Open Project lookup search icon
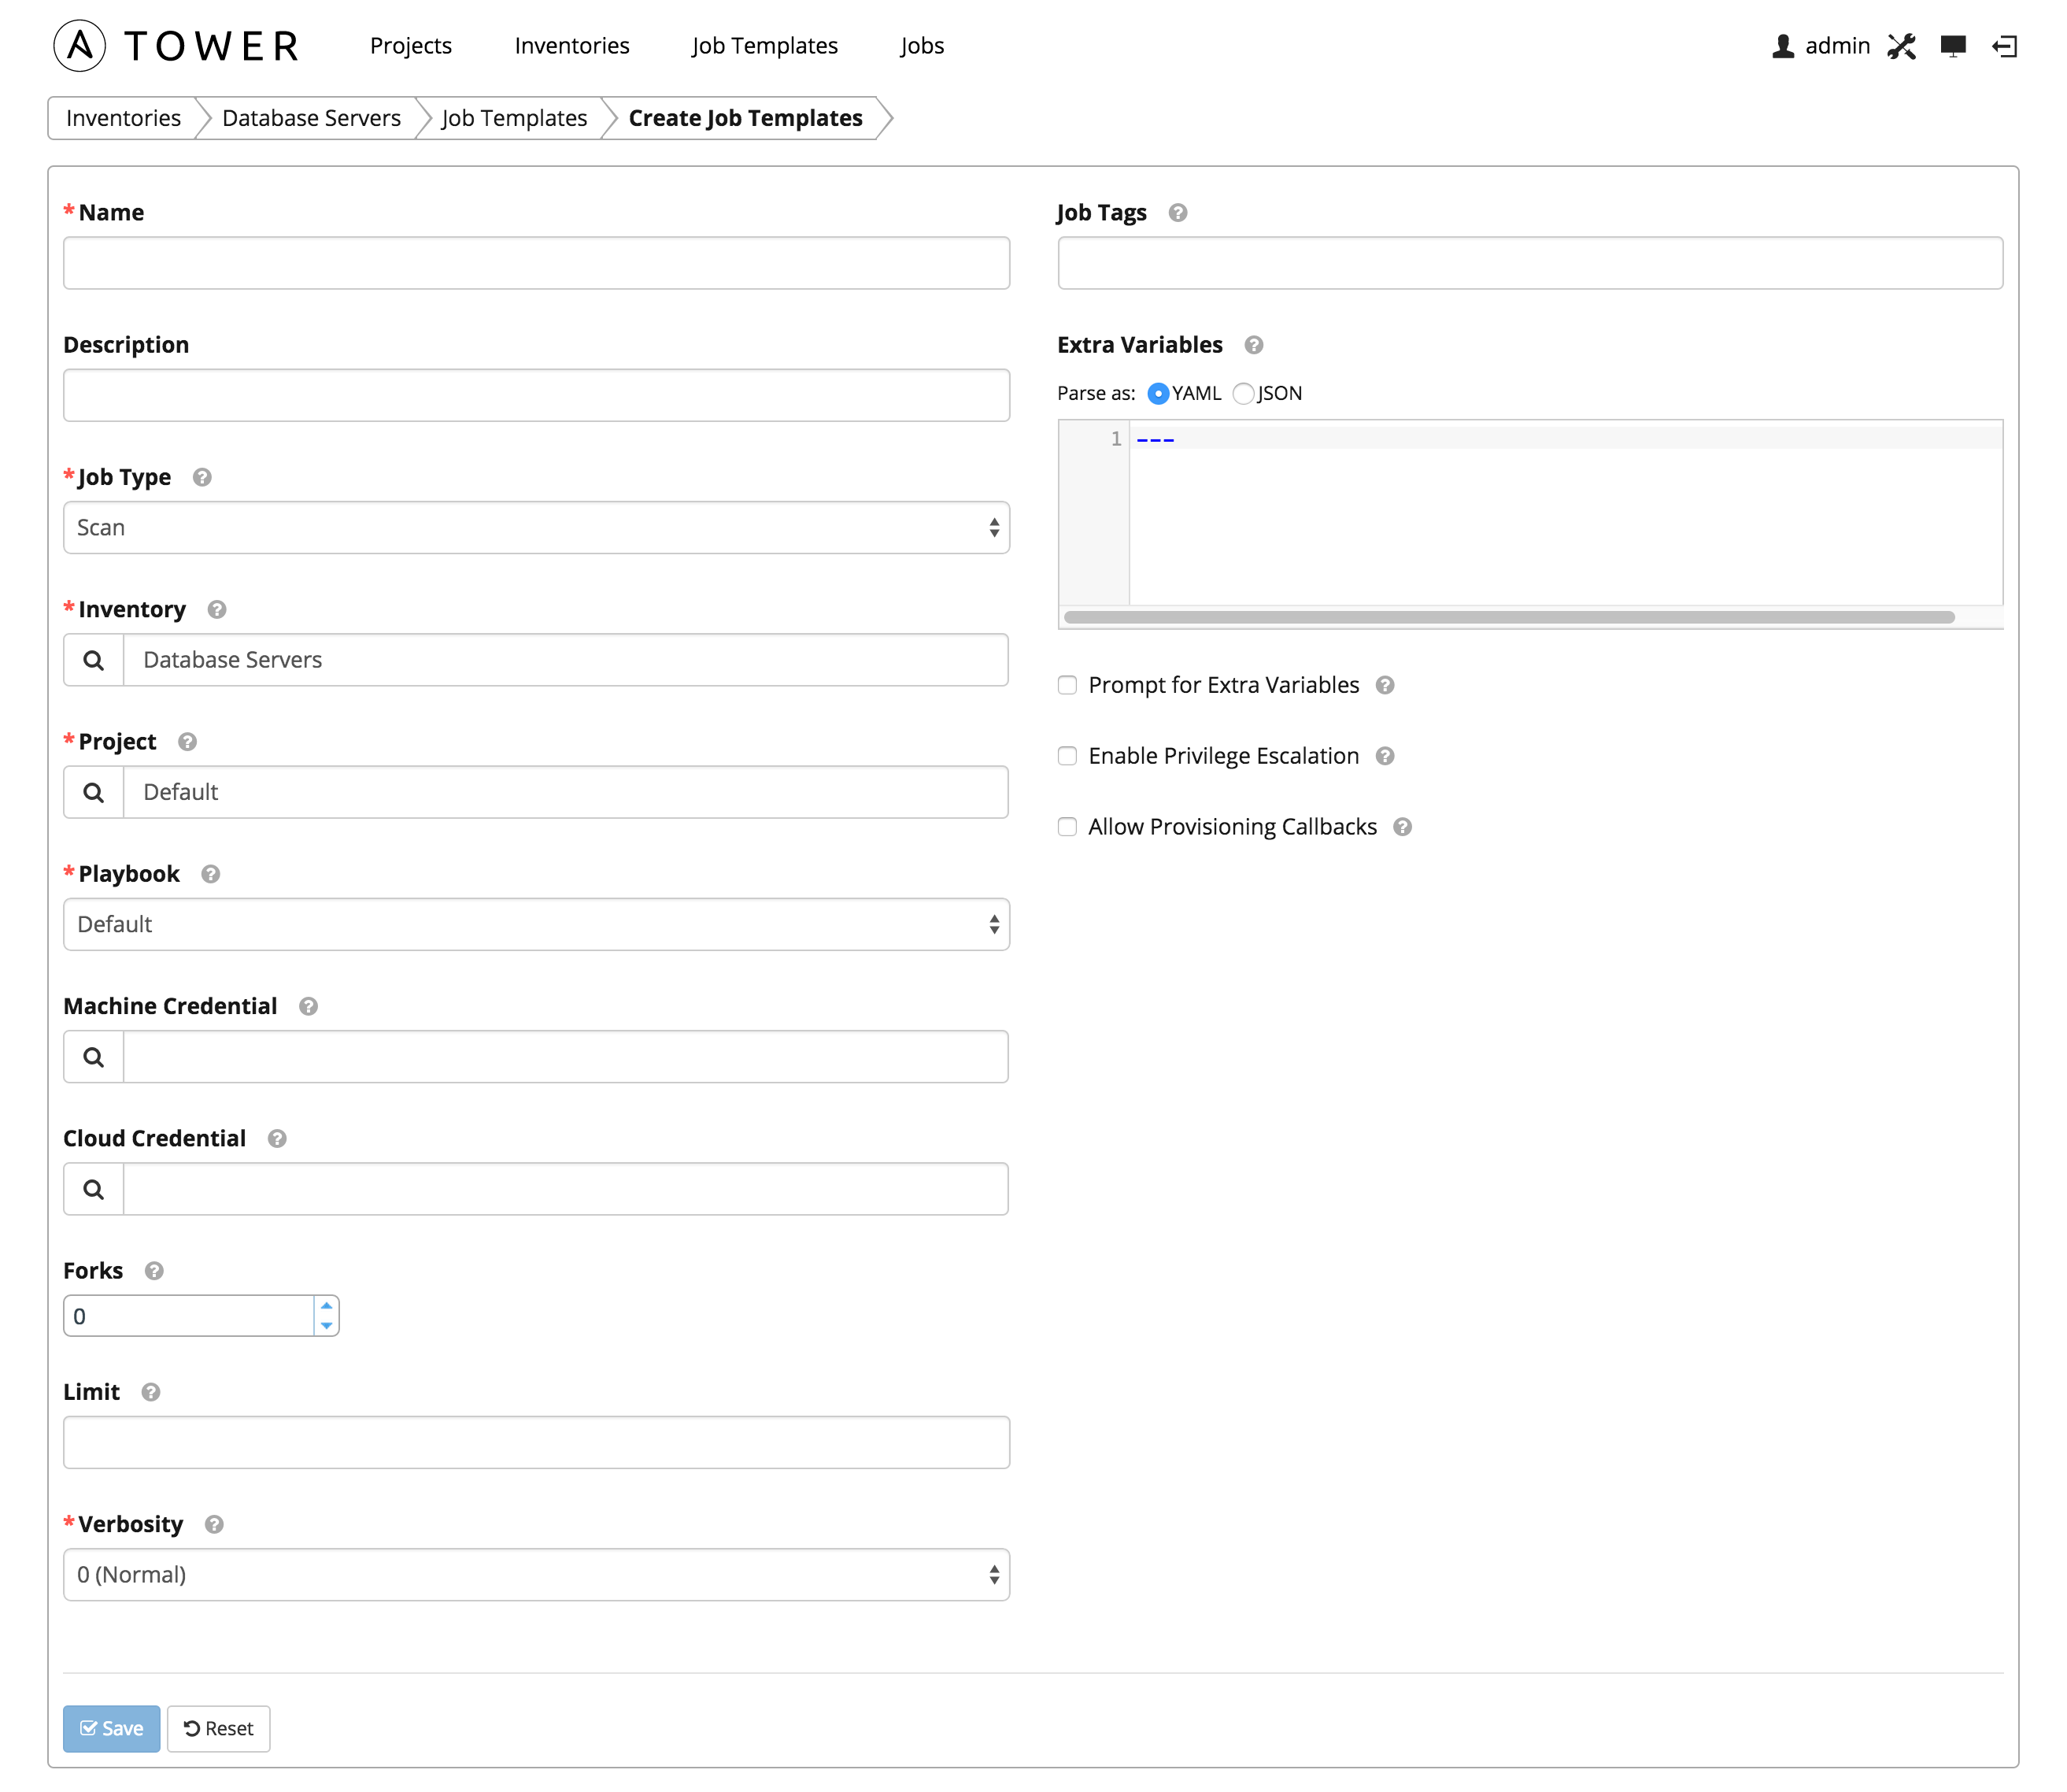 94,792
